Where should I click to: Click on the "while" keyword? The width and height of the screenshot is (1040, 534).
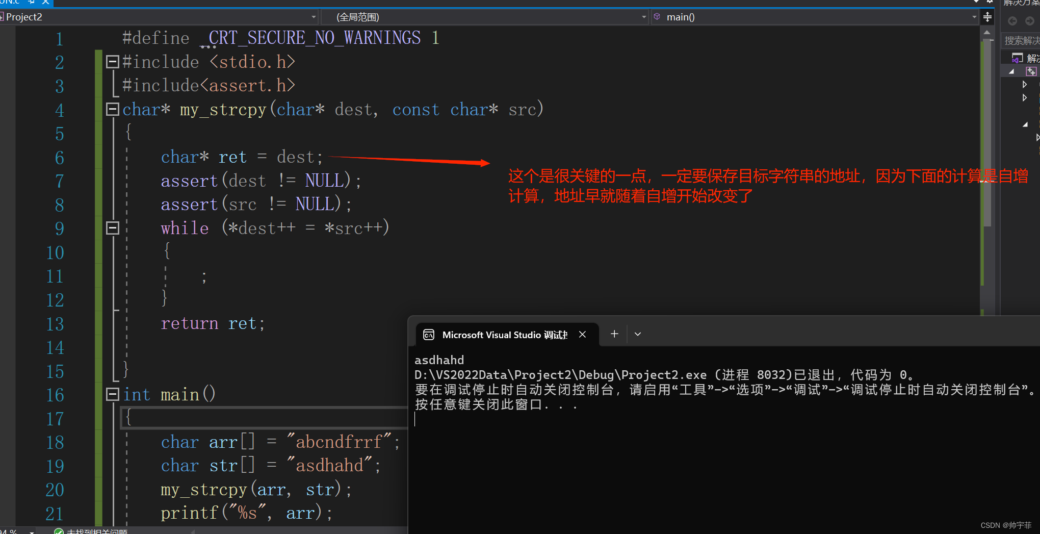tap(185, 228)
